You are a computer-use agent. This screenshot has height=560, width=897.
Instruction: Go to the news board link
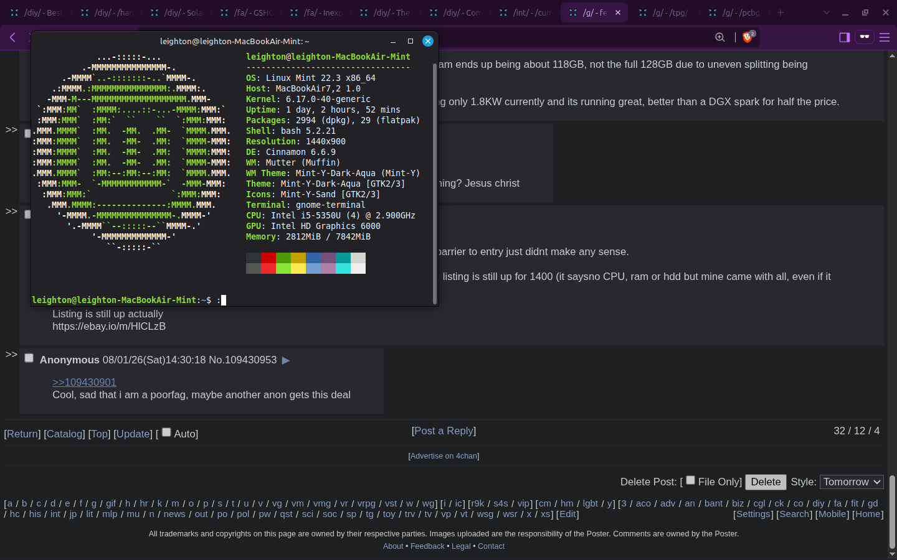(174, 514)
